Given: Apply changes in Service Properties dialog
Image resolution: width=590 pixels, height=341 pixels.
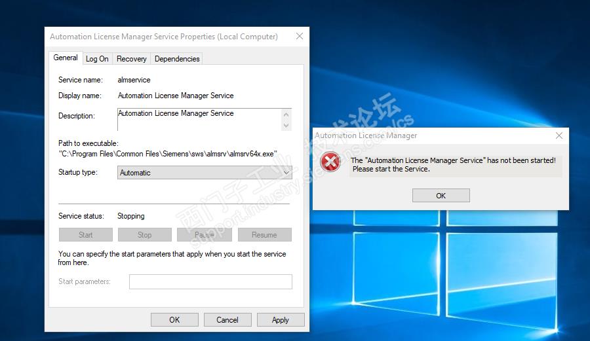Looking at the screenshot, I should 281,320.
